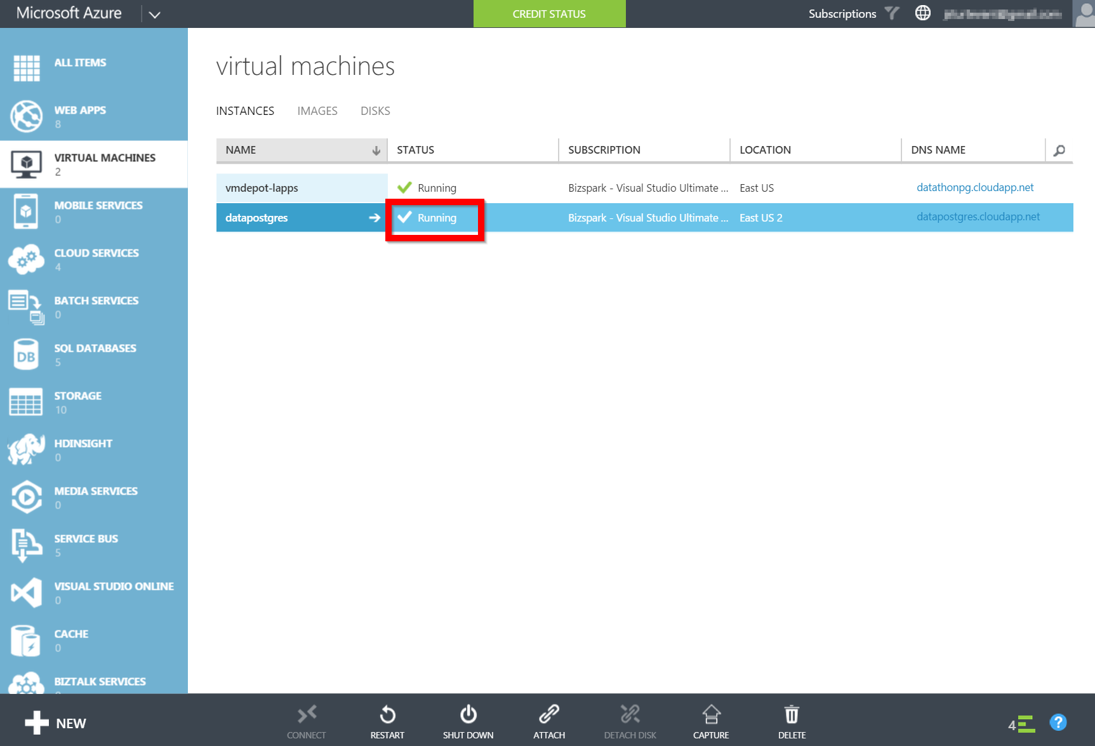Open the All Items grid icon

(x=27, y=68)
